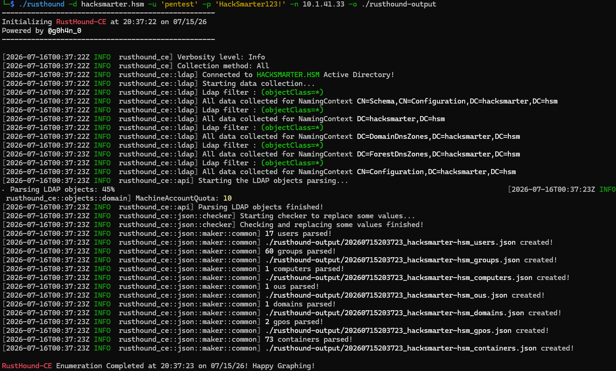Click the DC=ForestDnsZones naming context
The height and width of the screenshot is (371, 616).
[438, 154]
